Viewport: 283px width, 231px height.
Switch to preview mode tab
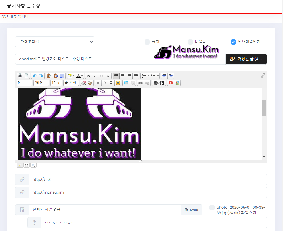pyautogui.click(x=33, y=165)
